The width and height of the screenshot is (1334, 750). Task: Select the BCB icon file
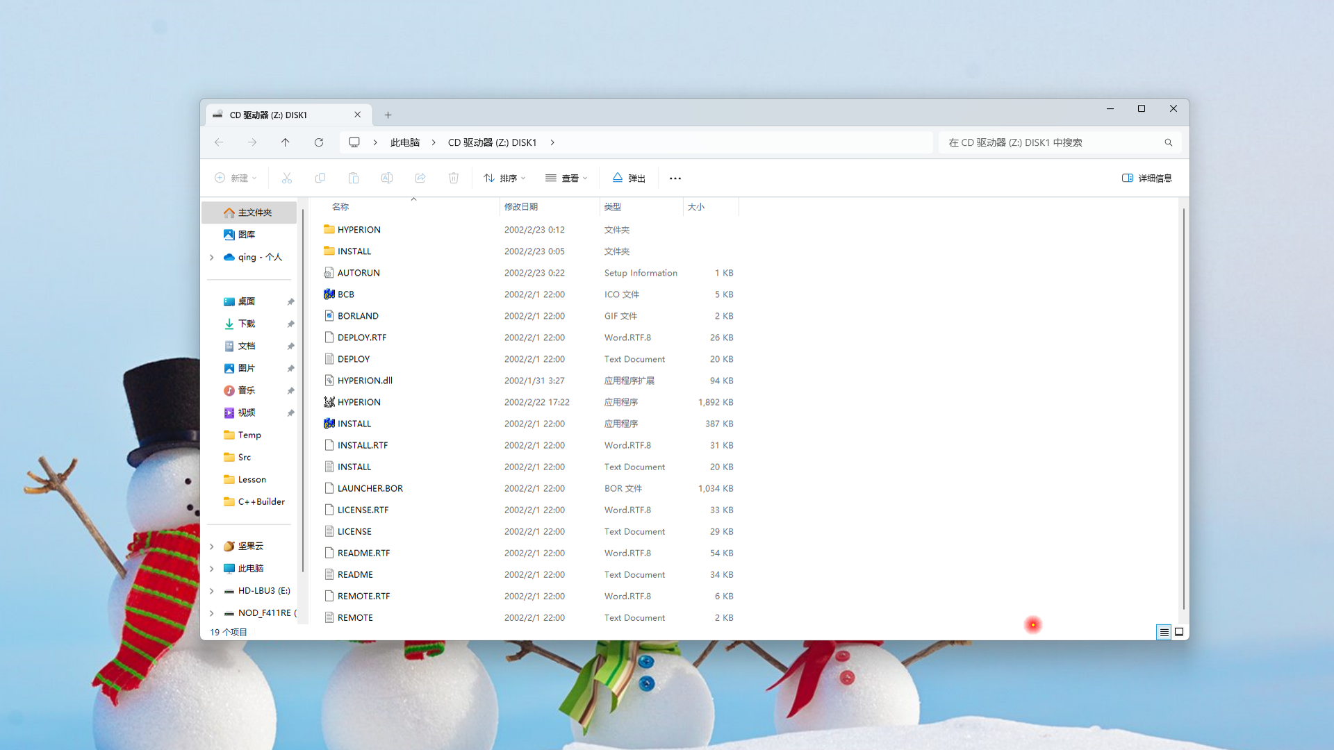pyautogui.click(x=345, y=294)
